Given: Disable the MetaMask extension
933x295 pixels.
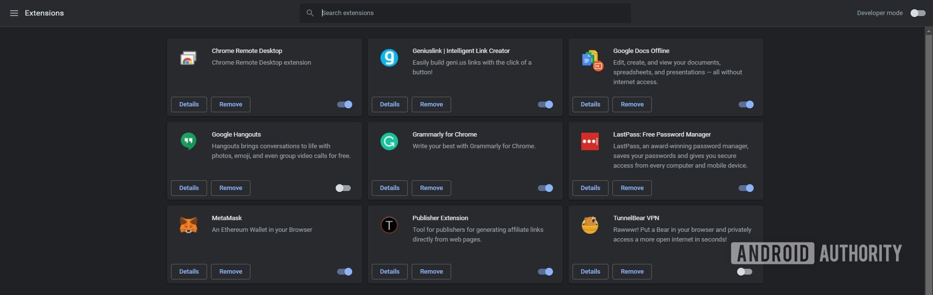Looking at the screenshot, I should click(344, 272).
